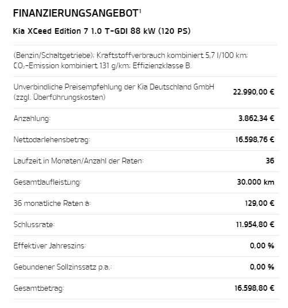Select the Schlussrate 11.954,80 € value
The height and width of the screenshot is (308, 288).
point(255,224)
